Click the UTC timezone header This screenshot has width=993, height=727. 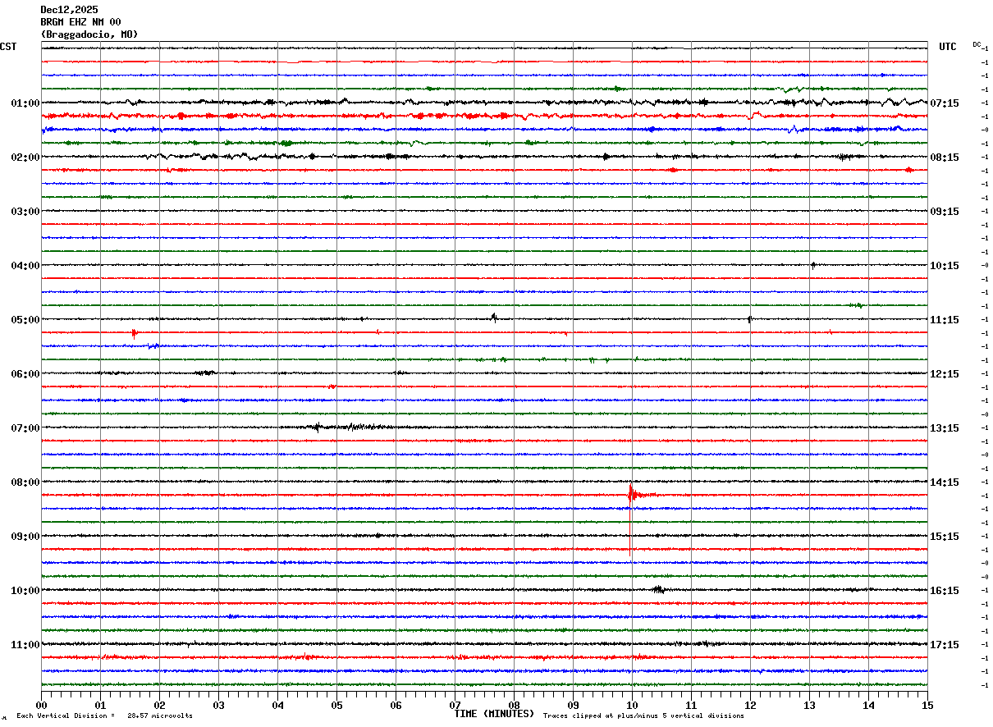[948, 47]
